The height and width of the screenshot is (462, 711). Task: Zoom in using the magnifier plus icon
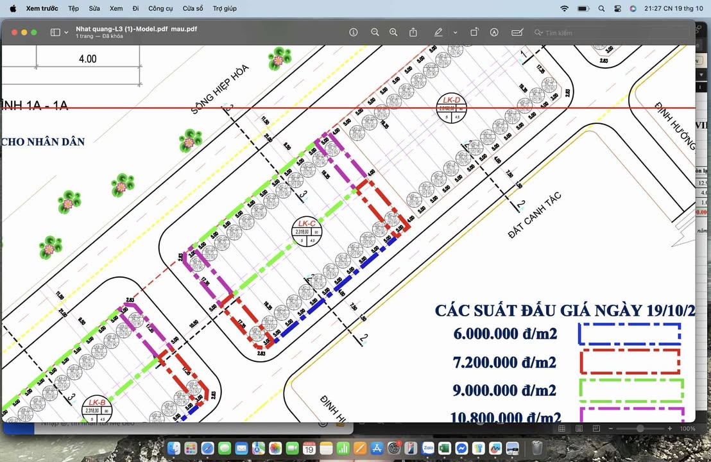393,32
